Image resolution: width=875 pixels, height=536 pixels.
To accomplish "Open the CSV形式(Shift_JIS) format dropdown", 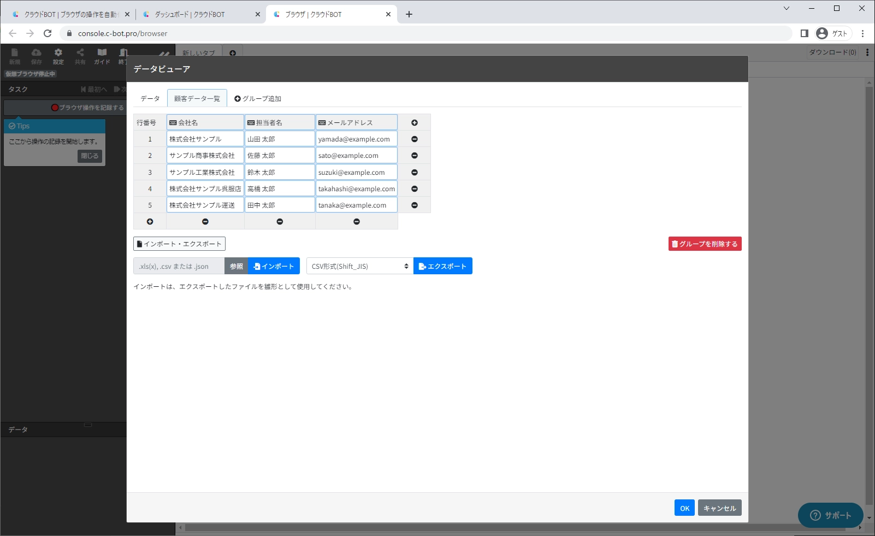I will click(x=359, y=266).
